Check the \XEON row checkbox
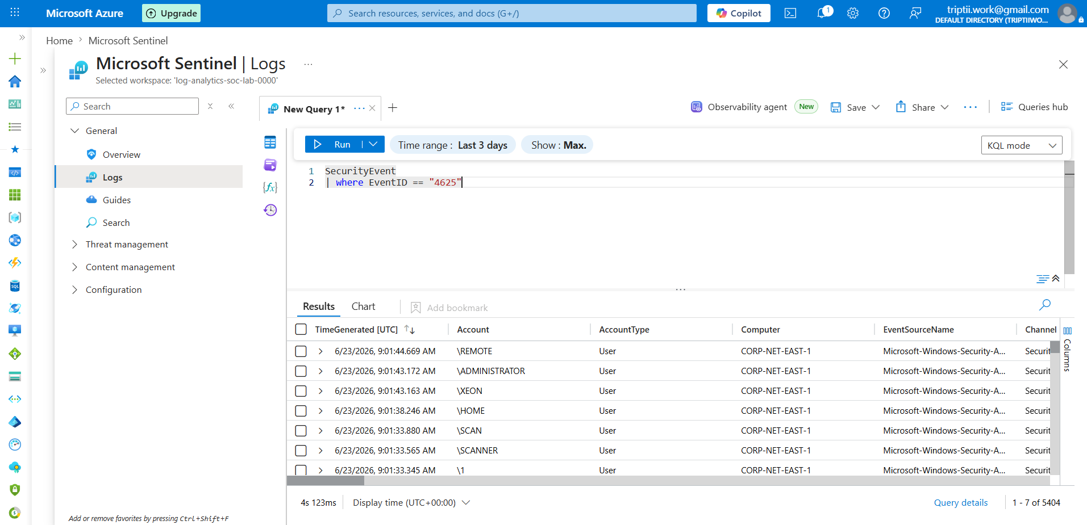The height and width of the screenshot is (525, 1087). click(301, 391)
